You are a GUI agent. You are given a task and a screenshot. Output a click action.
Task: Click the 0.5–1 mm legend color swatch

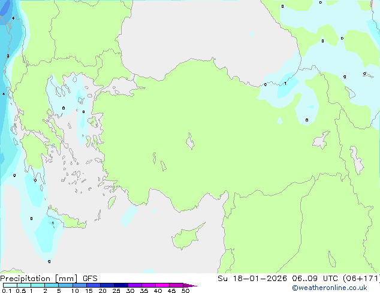pos(24,285)
